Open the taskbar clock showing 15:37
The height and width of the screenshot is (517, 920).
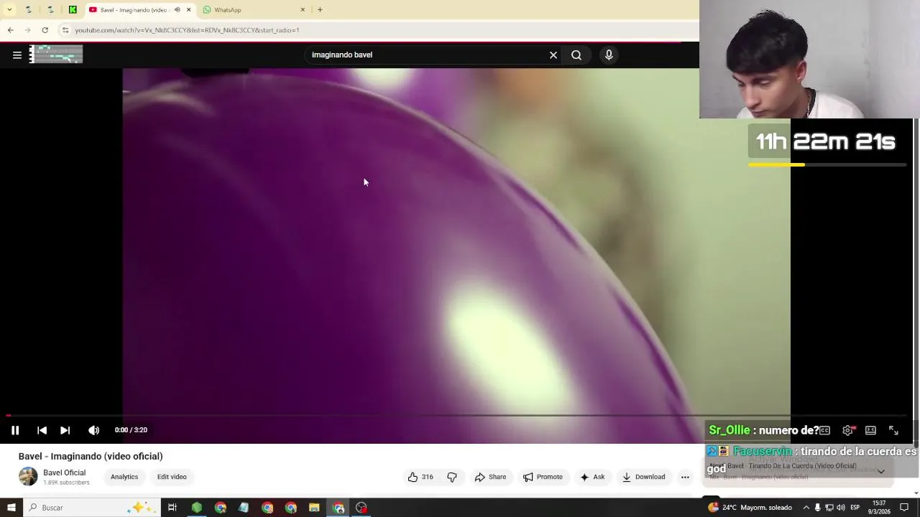pyautogui.click(x=878, y=508)
